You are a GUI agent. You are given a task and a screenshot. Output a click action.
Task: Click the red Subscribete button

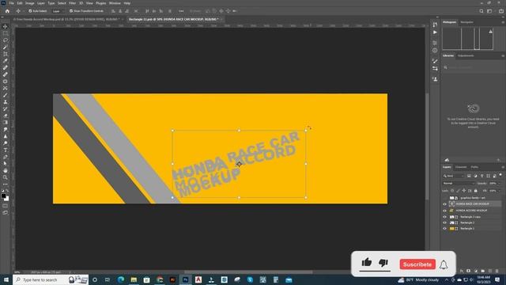(x=417, y=264)
